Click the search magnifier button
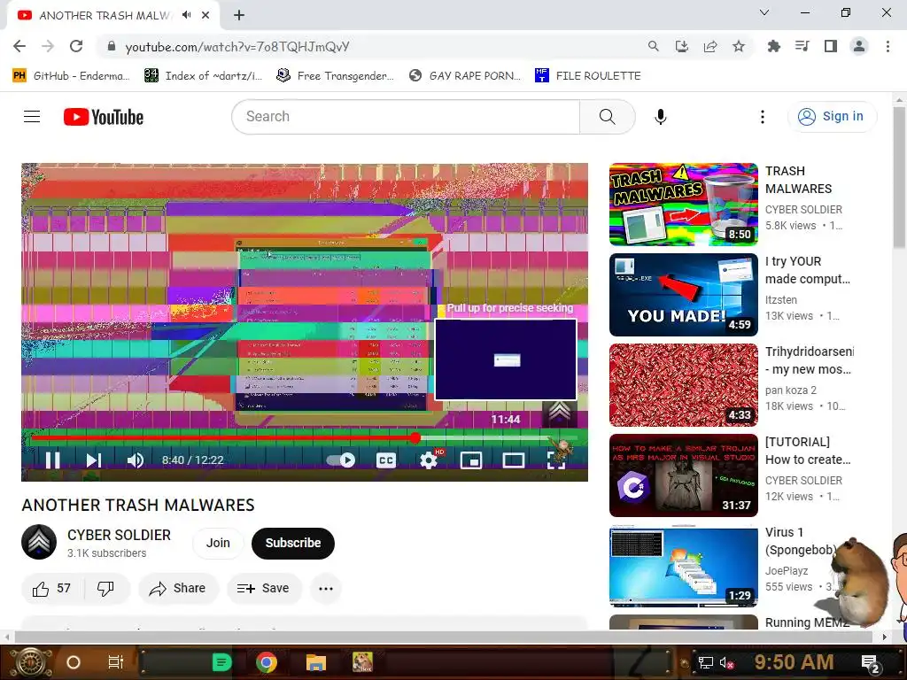The width and height of the screenshot is (907, 680). pos(608,117)
